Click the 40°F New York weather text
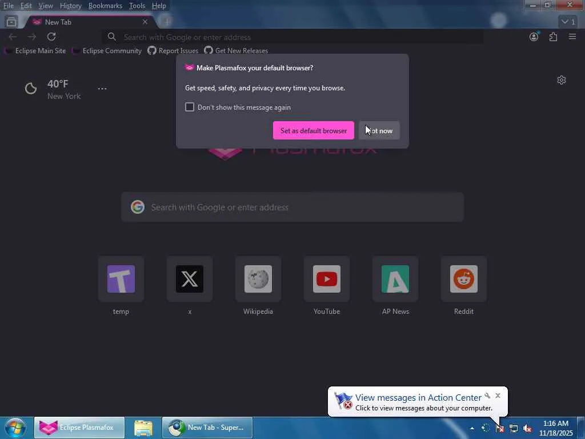585x439 pixels. pyautogui.click(x=64, y=90)
